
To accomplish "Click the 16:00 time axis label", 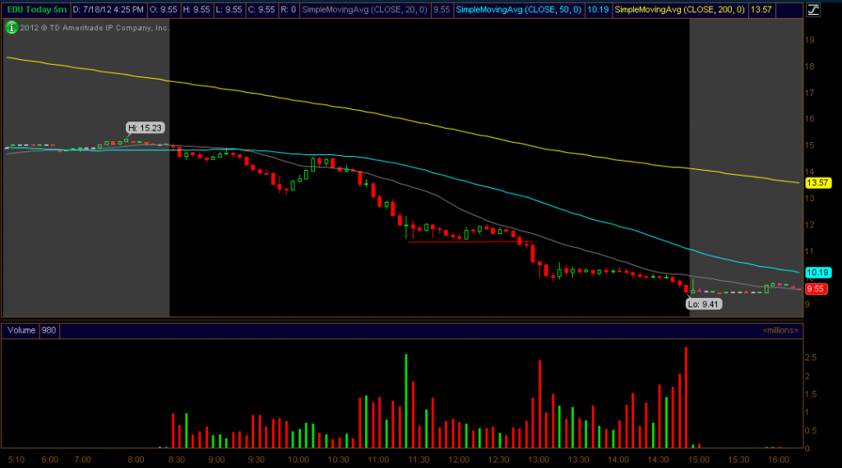I will coord(779,460).
